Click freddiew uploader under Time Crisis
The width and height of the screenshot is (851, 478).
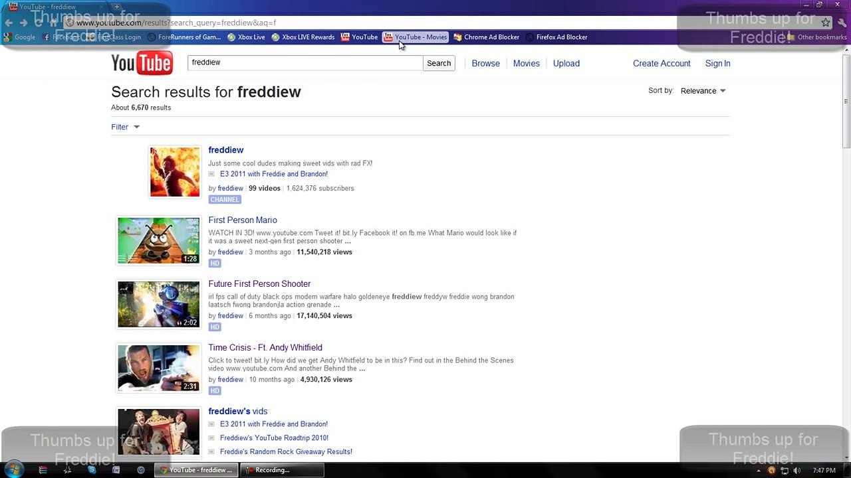tap(230, 380)
